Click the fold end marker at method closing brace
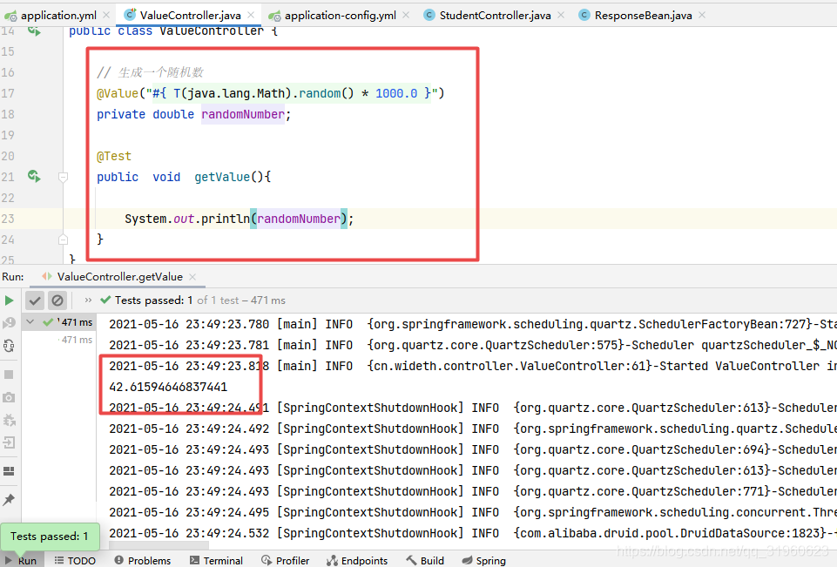The height and width of the screenshot is (567, 837). pos(63,240)
